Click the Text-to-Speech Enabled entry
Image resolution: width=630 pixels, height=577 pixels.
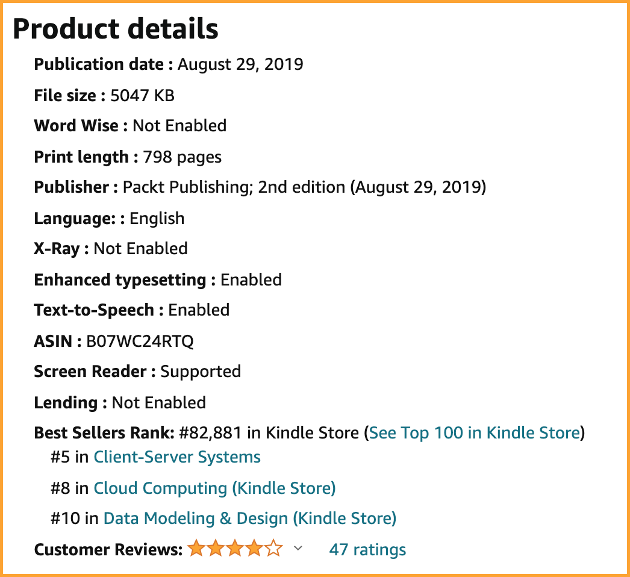[132, 310]
